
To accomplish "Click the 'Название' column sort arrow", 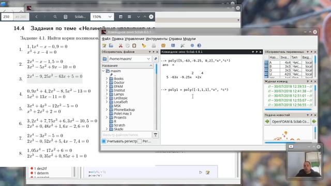I will (x=151, y=66).
